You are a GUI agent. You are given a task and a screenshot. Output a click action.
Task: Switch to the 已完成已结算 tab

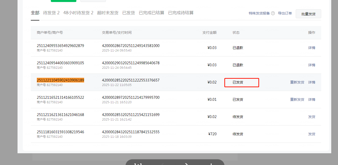click(x=151, y=13)
